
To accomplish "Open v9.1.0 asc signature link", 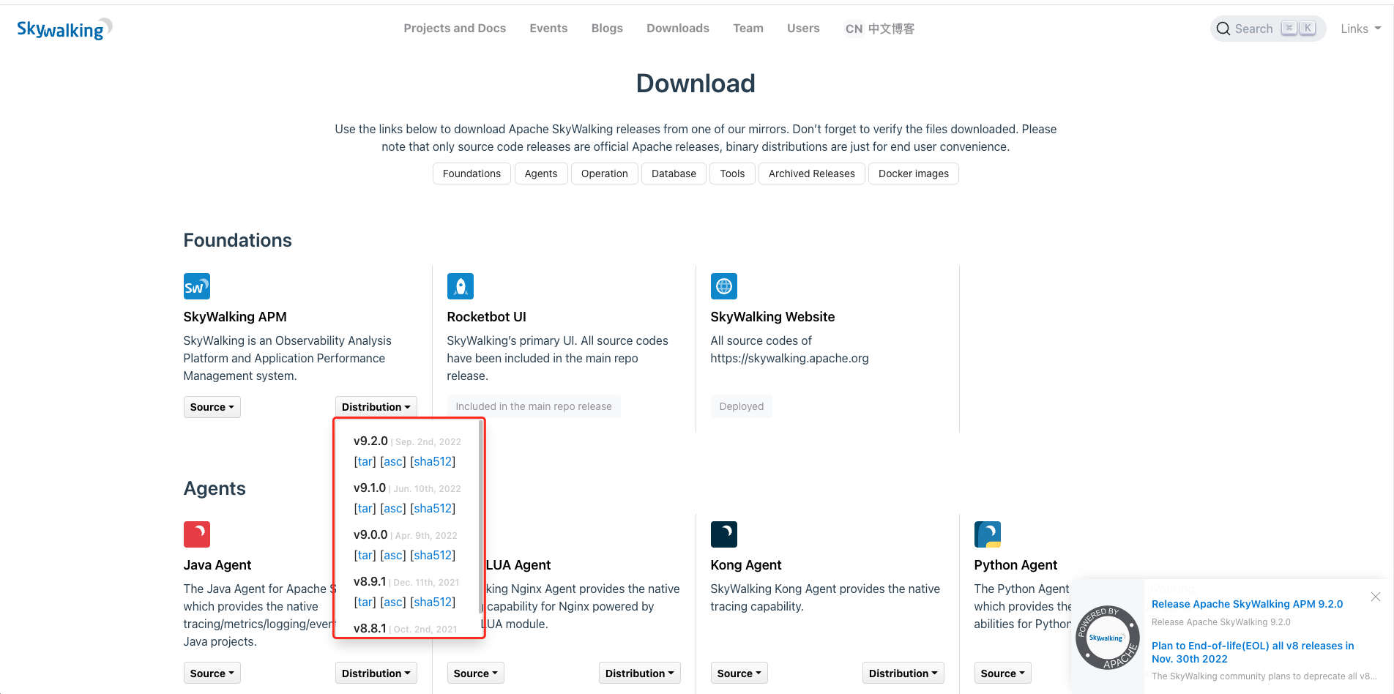I will coord(393,509).
